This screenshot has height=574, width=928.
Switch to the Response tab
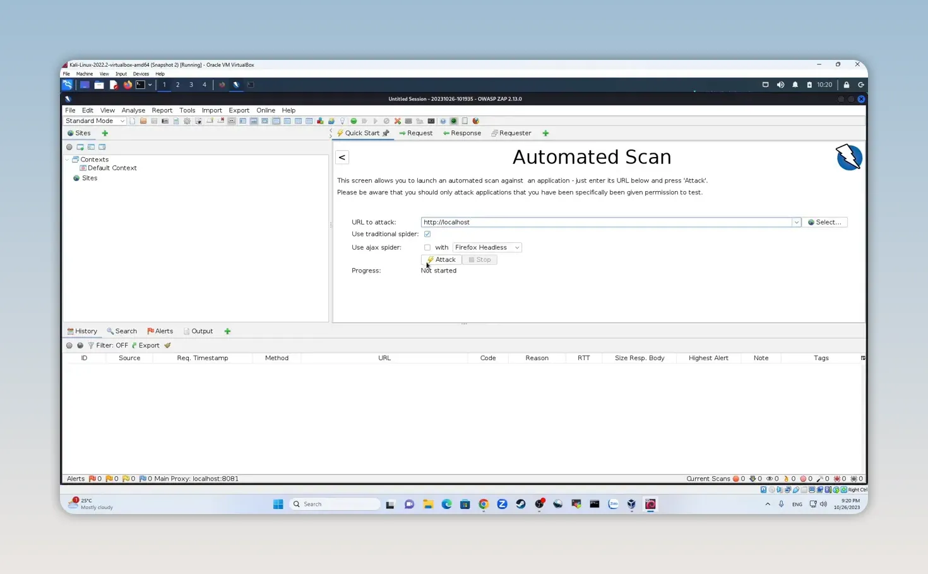[462, 133]
